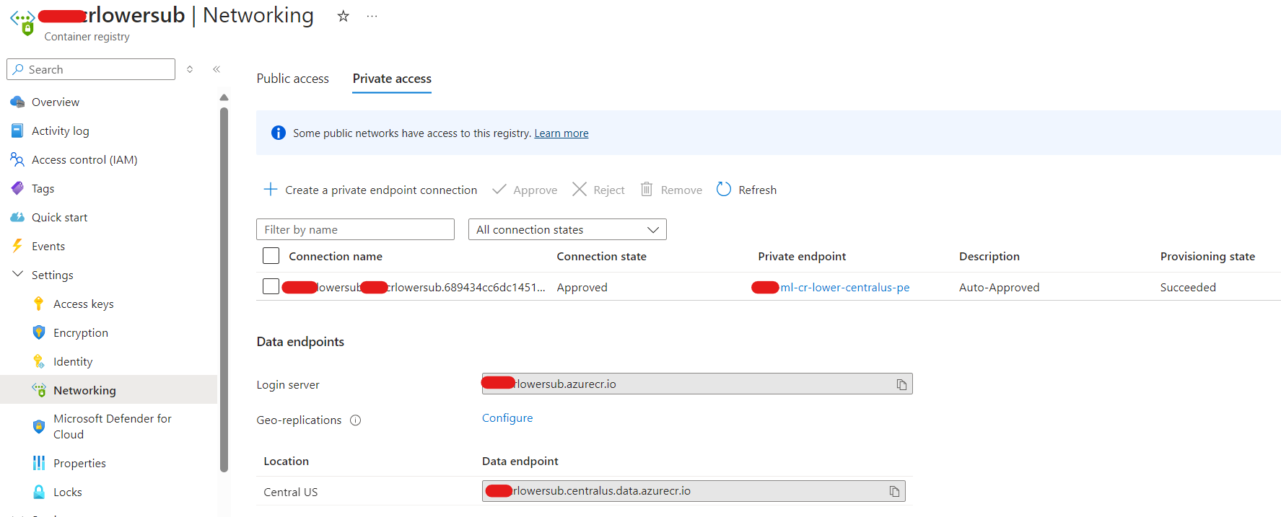
Task: Click the Tags icon
Action: 17,188
